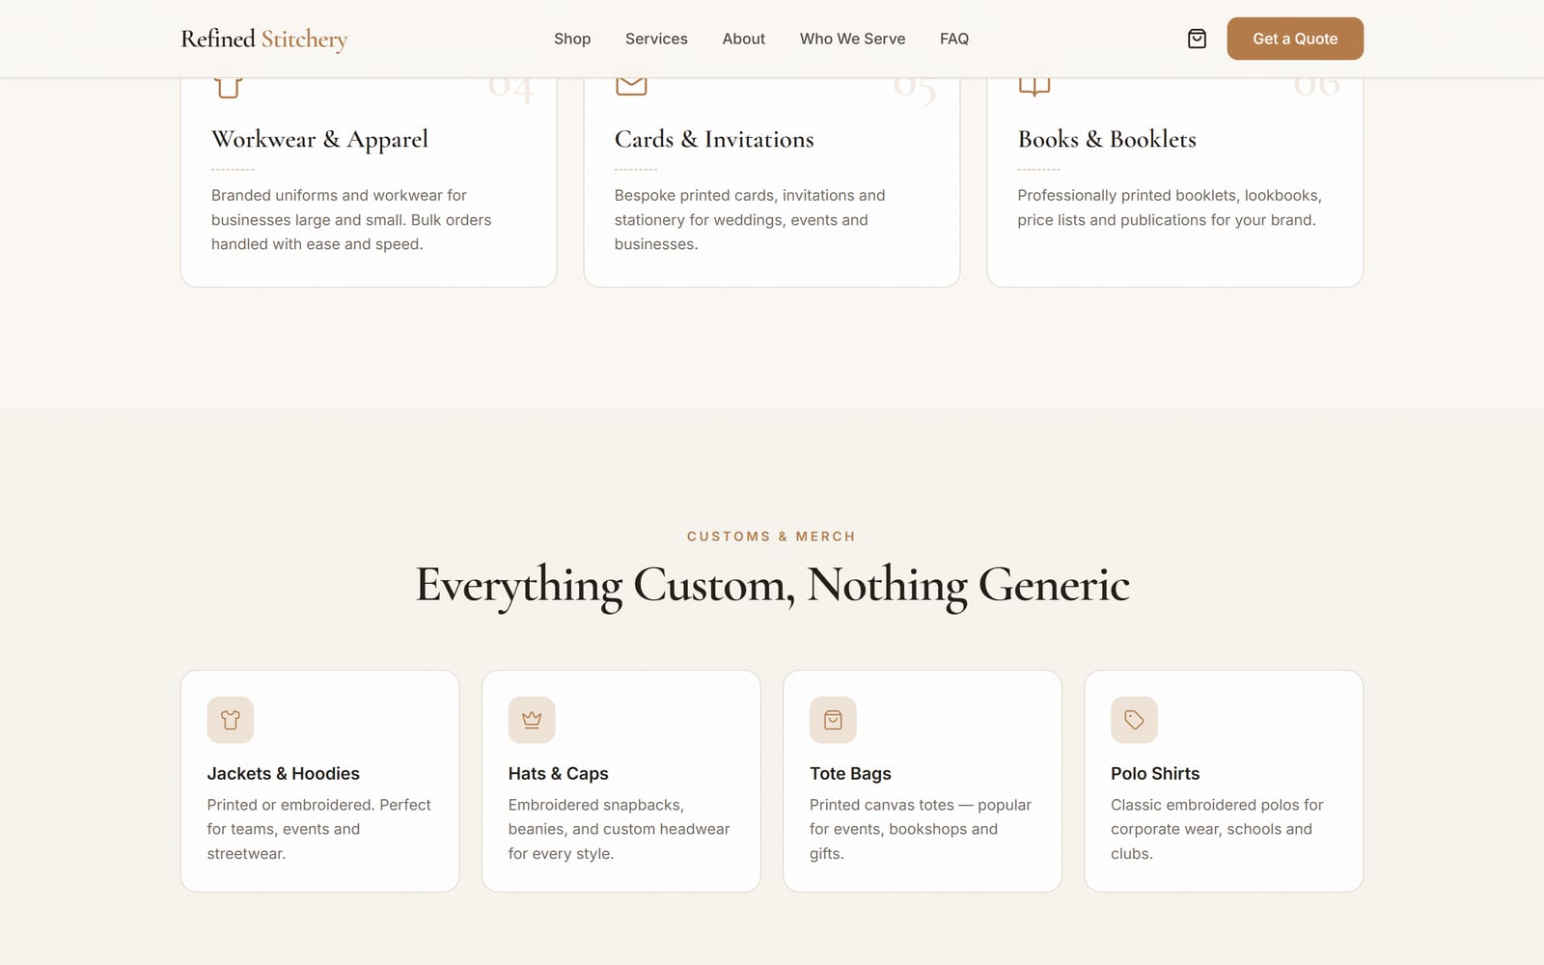The image size is (1544, 965).
Task: Open the About page from navigation
Action: 744,39
